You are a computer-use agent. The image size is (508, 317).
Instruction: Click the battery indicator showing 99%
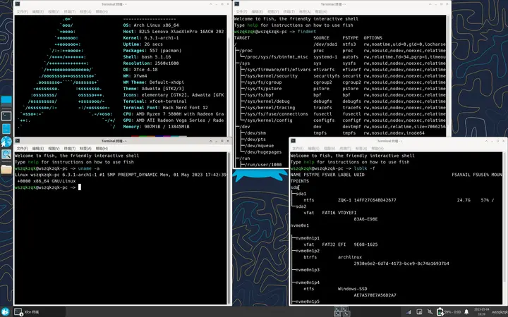pos(449,312)
